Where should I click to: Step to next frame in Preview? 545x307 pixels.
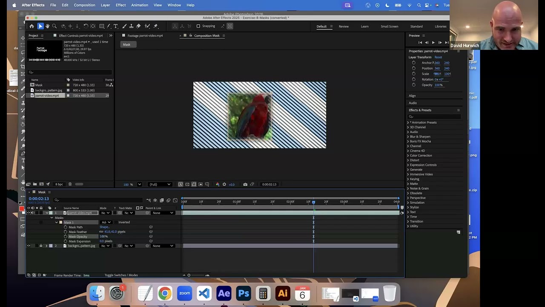[440, 43]
